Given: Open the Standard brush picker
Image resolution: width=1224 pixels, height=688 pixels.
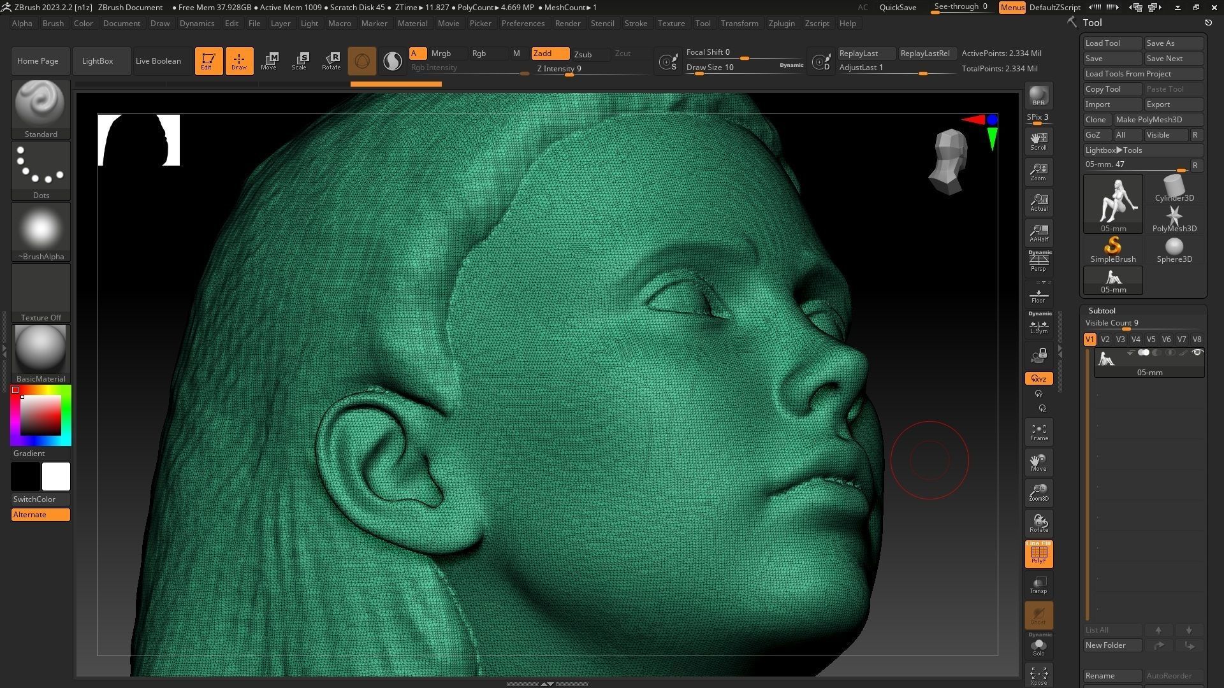Looking at the screenshot, I should pyautogui.click(x=41, y=109).
